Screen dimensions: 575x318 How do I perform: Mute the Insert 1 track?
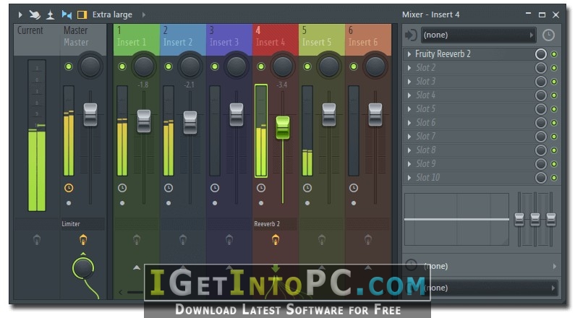122,66
